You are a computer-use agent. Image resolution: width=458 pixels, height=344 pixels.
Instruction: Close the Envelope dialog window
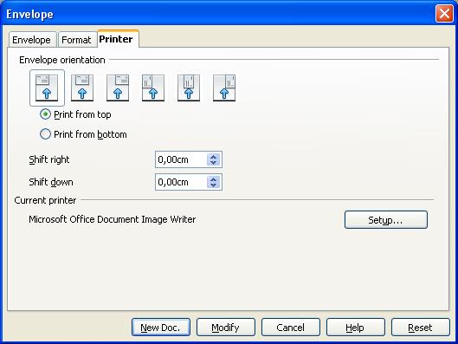click(x=444, y=14)
